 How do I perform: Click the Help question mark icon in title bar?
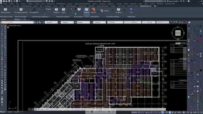[189, 1]
